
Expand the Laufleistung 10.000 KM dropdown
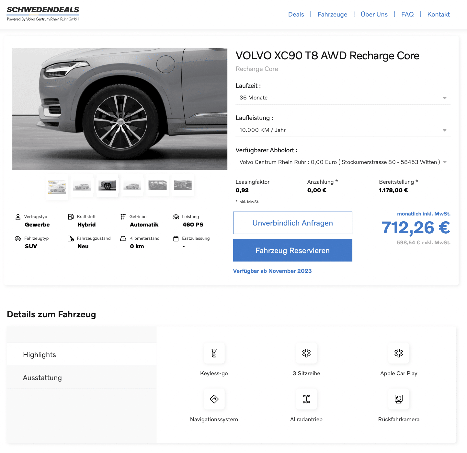(343, 130)
